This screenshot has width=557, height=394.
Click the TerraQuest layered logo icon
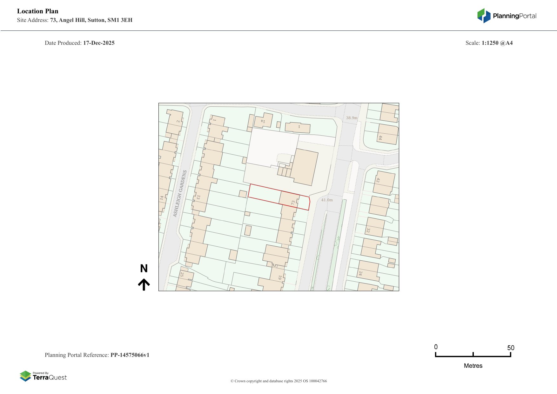tap(25, 376)
